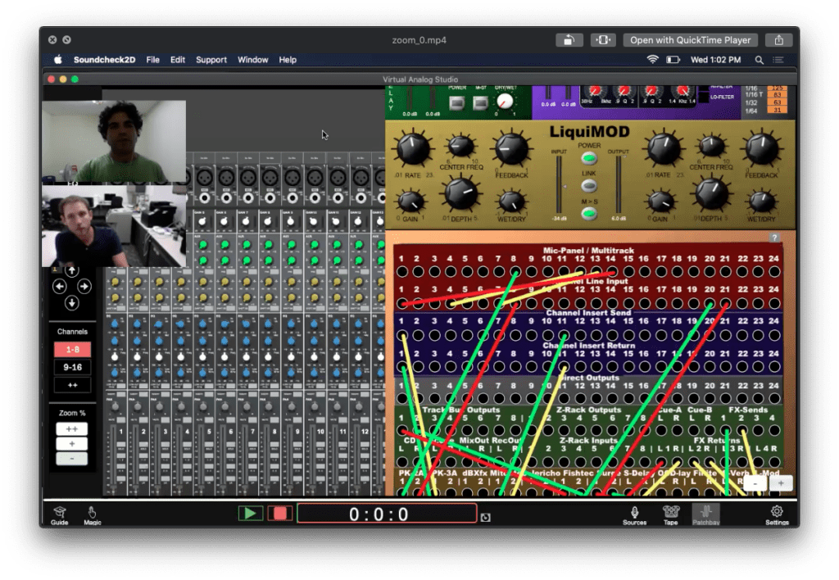
Task: Click the LiquiMOD INPUT level slider
Action: point(559,184)
